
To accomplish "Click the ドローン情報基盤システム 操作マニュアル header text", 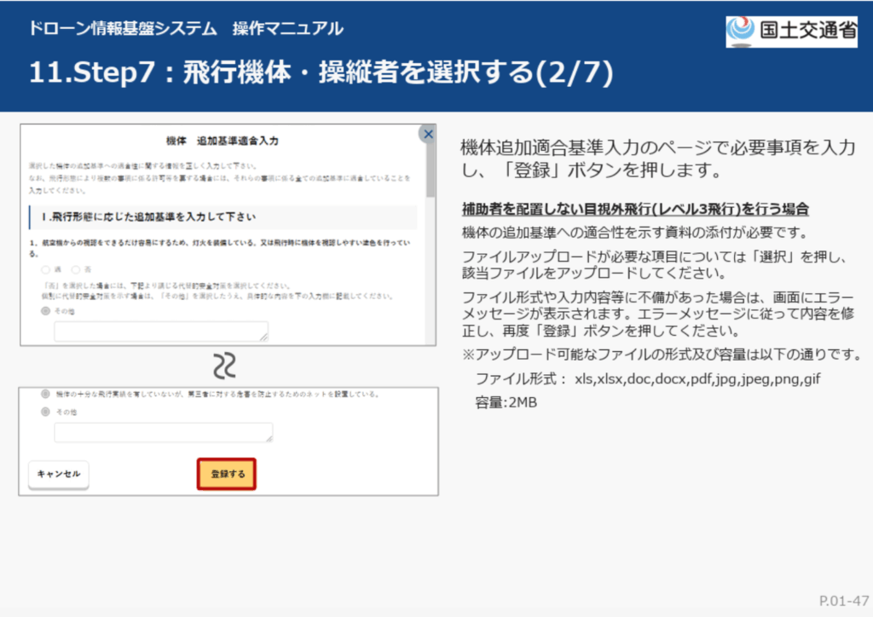I will (x=186, y=29).
